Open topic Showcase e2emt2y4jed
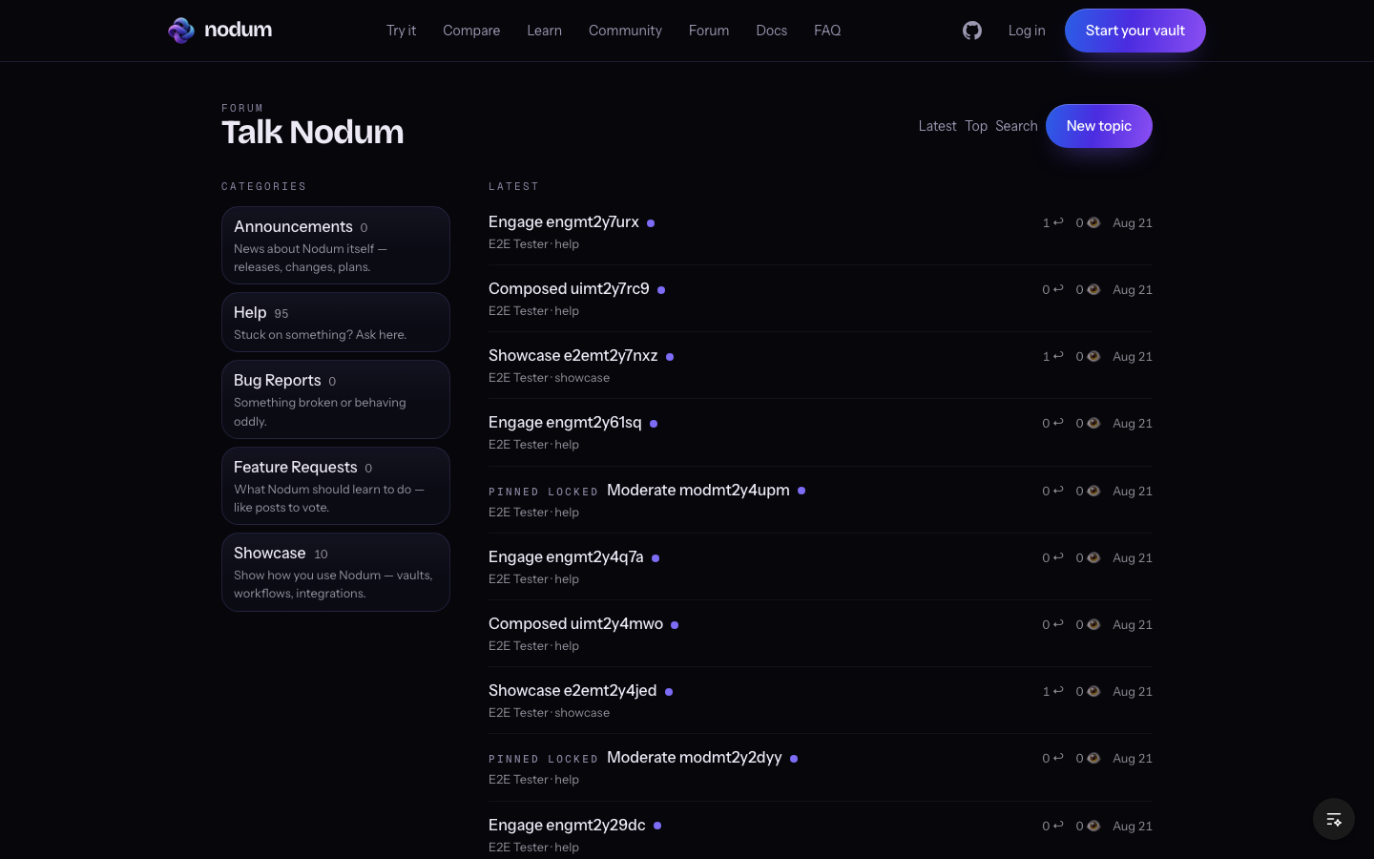 [x=572, y=690]
